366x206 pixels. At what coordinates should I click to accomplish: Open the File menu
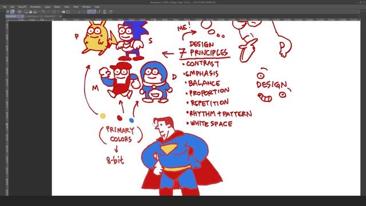(5, 7)
